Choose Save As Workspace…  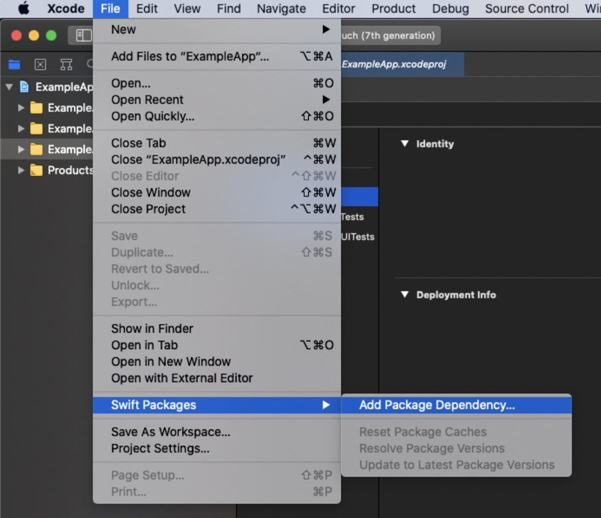coord(216,431)
